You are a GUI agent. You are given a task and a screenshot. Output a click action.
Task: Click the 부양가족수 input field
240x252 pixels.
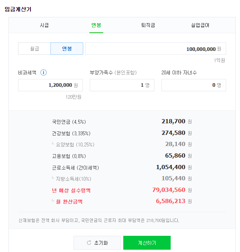pyautogui.click(x=122, y=85)
